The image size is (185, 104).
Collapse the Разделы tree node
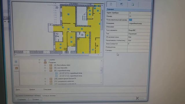(x=39, y=62)
